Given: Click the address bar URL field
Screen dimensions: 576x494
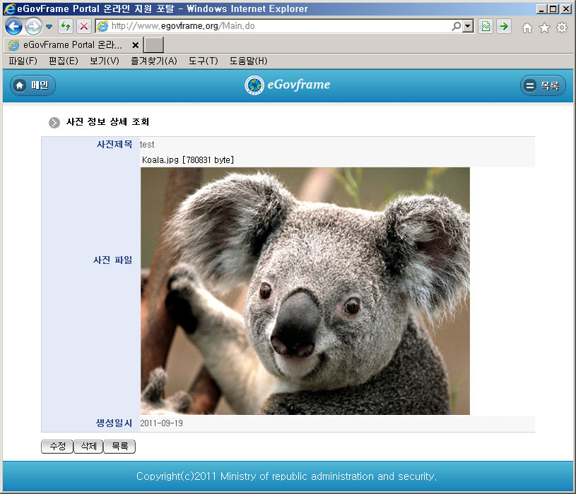Looking at the screenshot, I should tap(276, 26).
